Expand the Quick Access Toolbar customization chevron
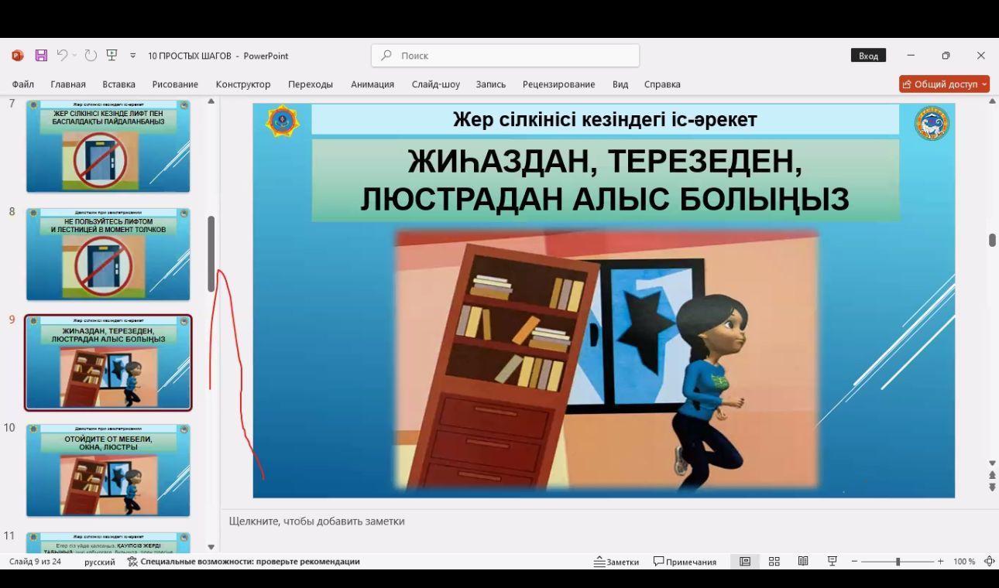This screenshot has width=999, height=588. click(x=133, y=55)
